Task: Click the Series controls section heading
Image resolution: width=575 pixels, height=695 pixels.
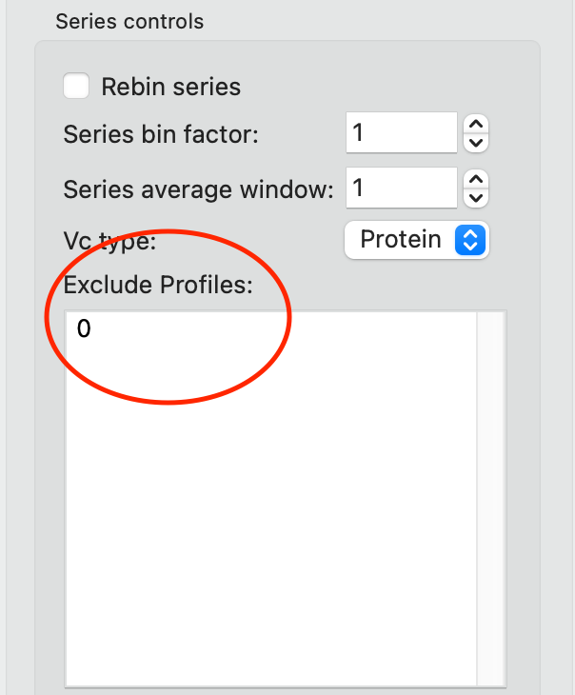Action: click(x=129, y=21)
